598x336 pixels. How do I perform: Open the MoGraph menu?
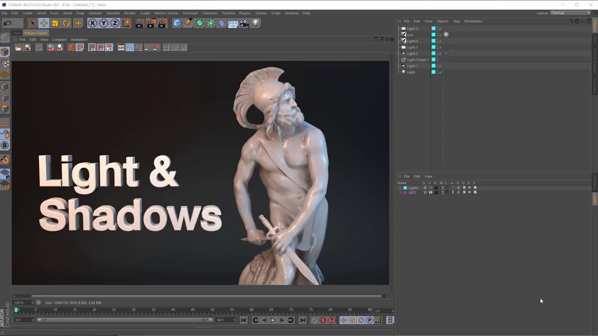(x=190, y=13)
